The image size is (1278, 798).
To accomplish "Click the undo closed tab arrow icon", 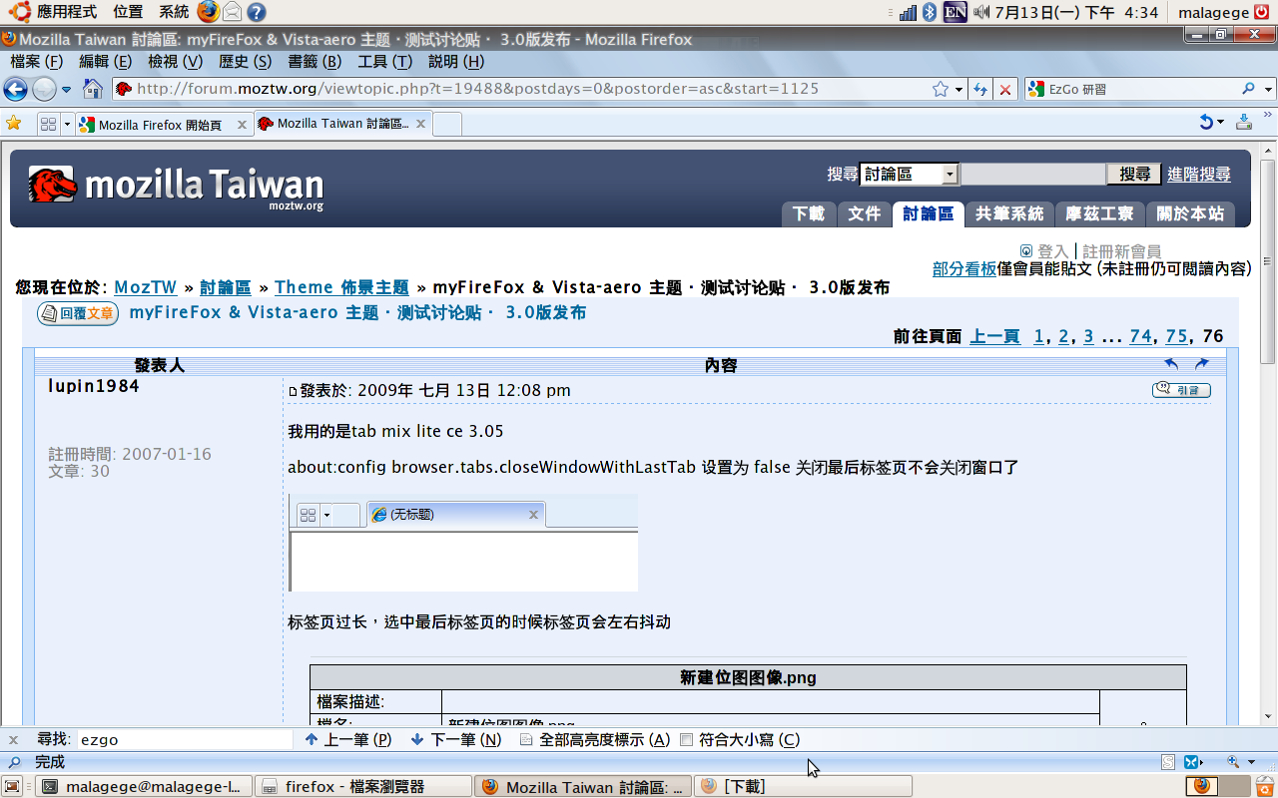I will (1206, 123).
